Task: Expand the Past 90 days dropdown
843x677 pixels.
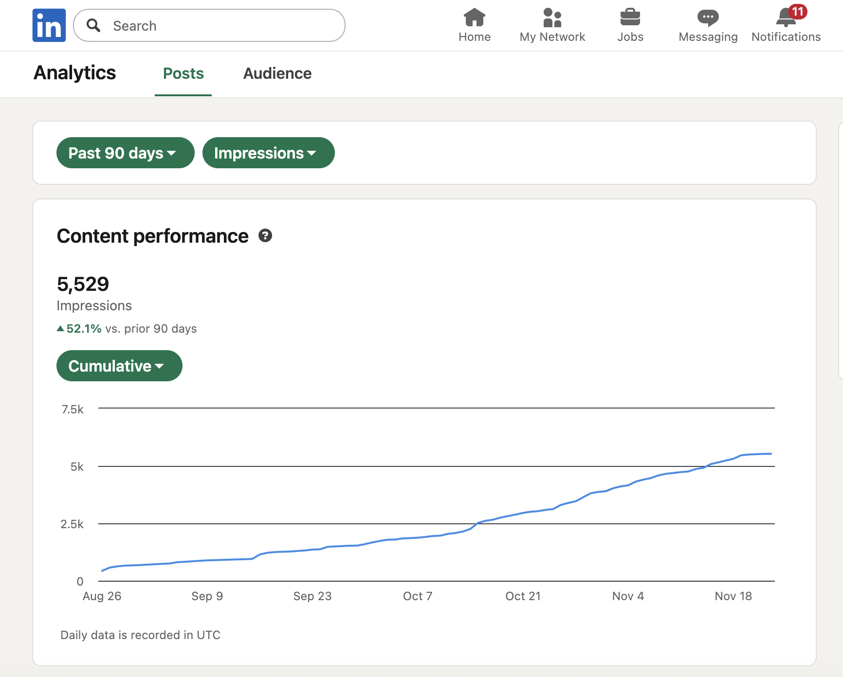Action: click(125, 153)
